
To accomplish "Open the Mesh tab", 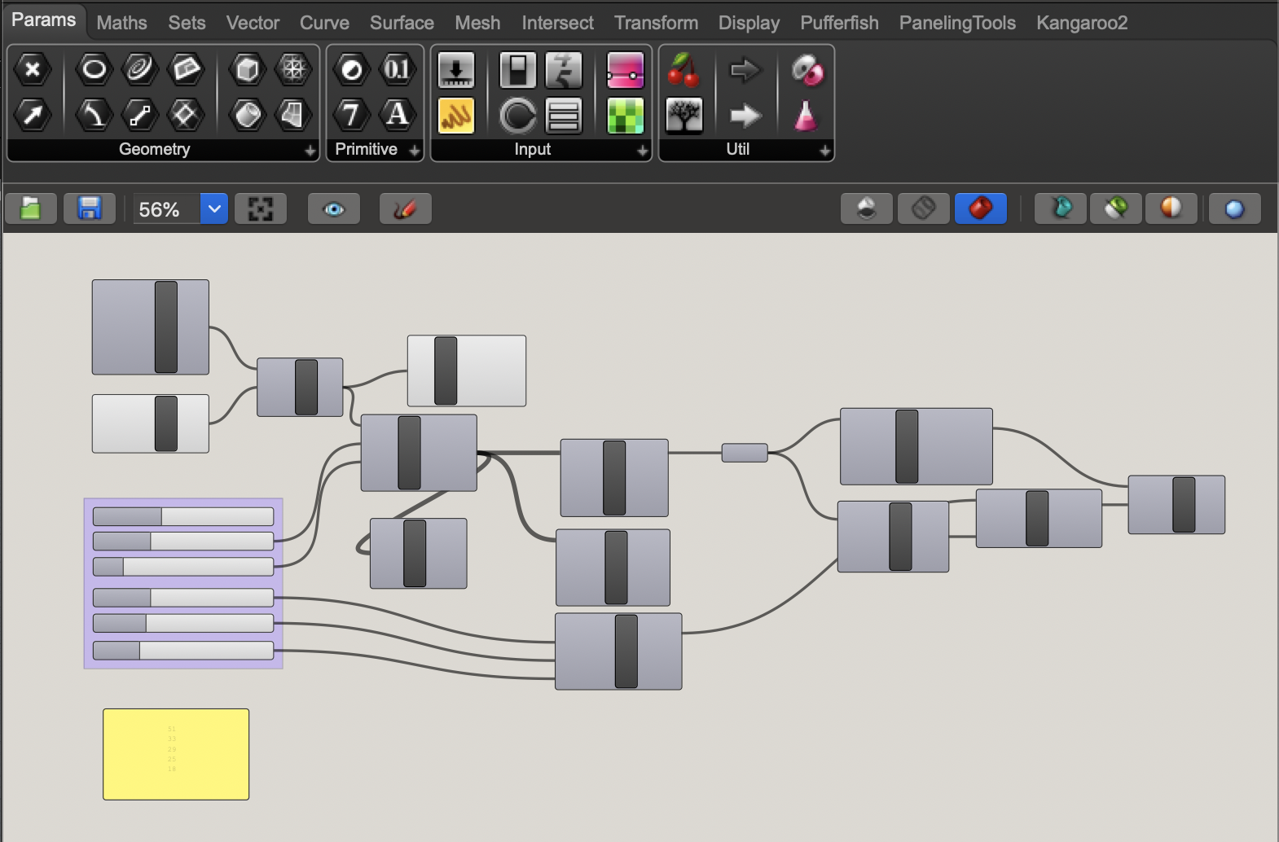I will (x=477, y=23).
